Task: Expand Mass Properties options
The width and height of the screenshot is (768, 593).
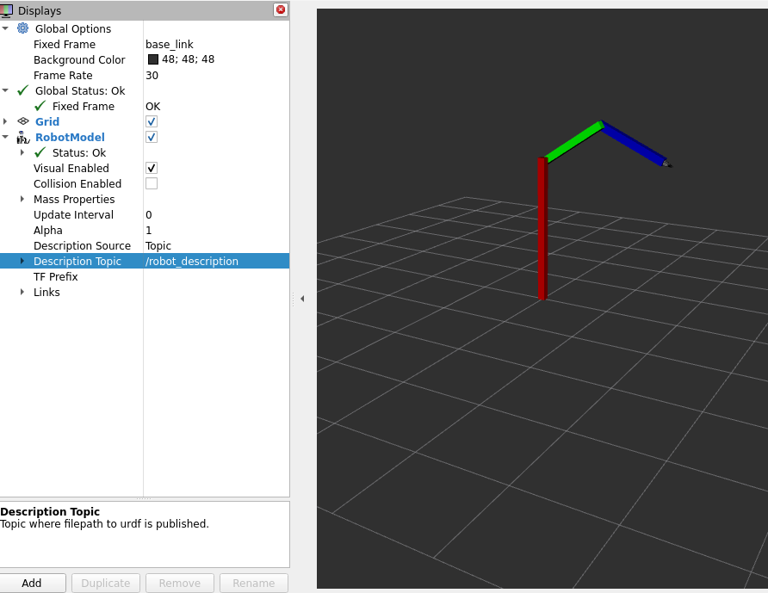Action: point(22,200)
